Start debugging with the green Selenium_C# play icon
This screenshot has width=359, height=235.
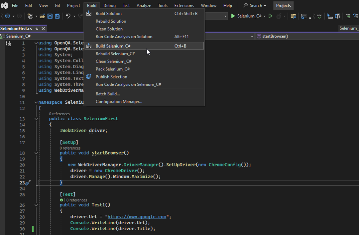pos(233,16)
